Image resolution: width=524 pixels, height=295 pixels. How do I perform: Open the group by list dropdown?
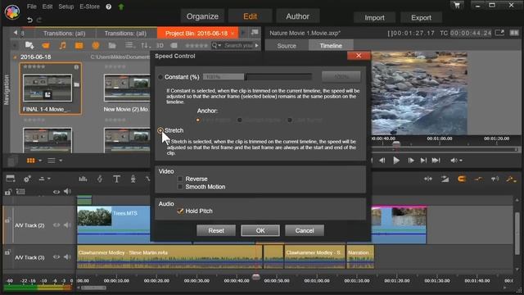[130, 46]
